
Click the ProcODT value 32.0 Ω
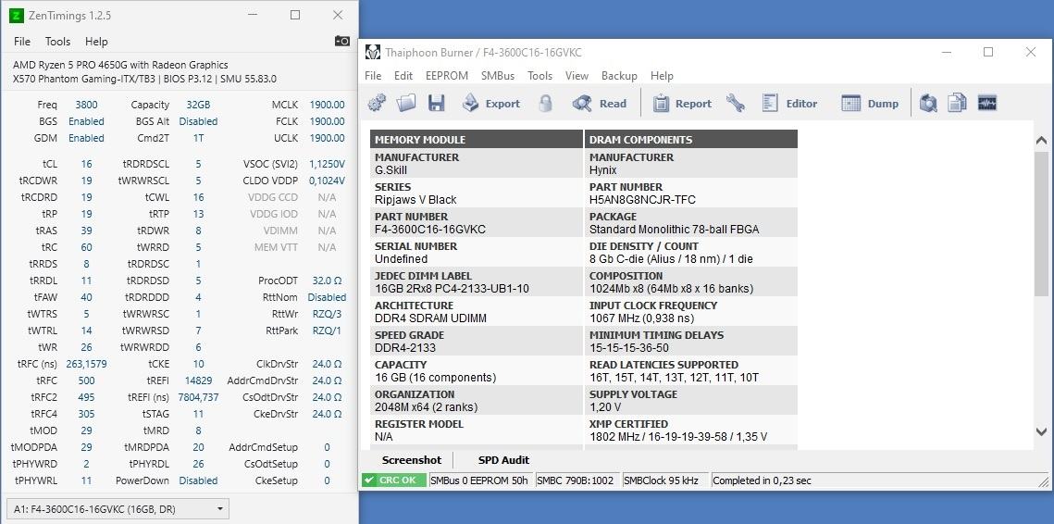pyautogui.click(x=328, y=280)
